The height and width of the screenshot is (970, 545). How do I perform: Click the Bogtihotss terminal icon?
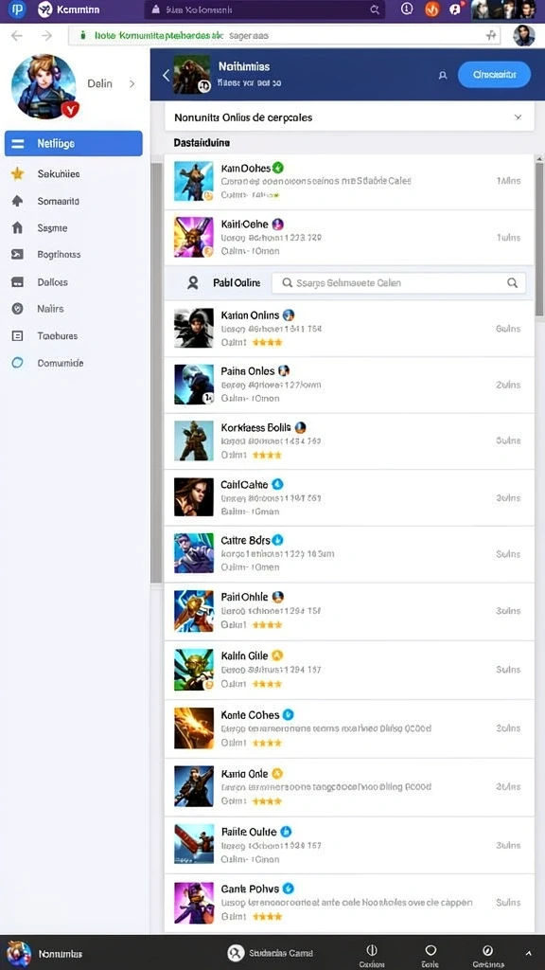(17, 254)
